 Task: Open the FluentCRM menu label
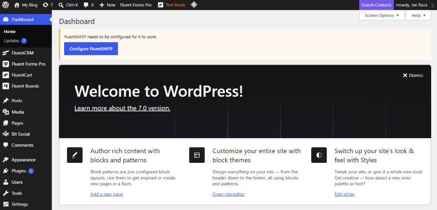click(x=22, y=53)
